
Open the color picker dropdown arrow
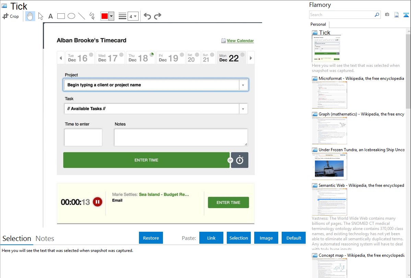tap(111, 16)
